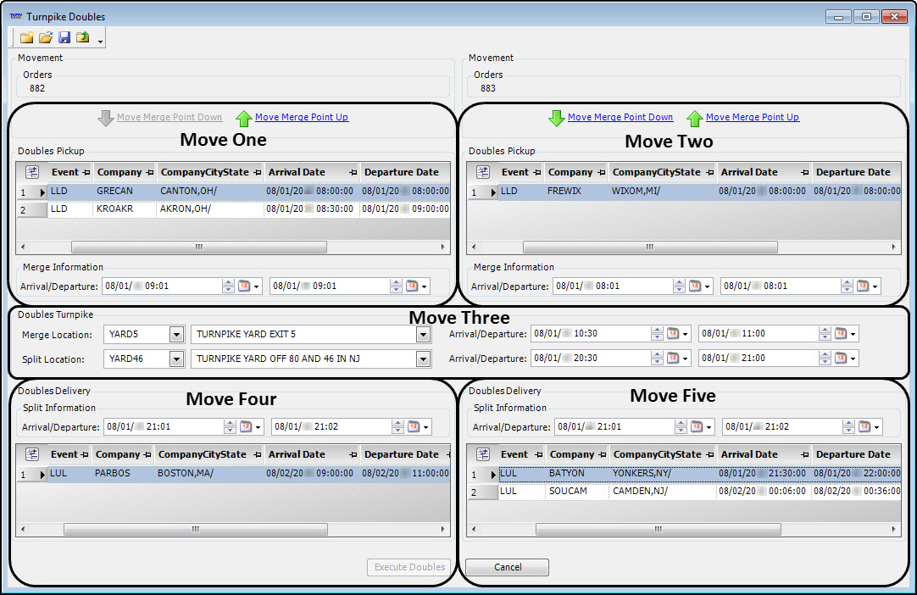Select the SOUCAM row in Move Five
Viewport: 917px width, 595px height.
click(684, 492)
